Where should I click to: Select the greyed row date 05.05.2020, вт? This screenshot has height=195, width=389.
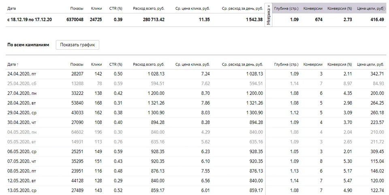point(21,142)
